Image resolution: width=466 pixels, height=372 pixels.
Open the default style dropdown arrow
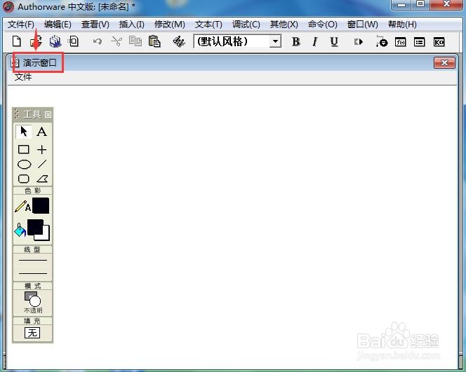click(276, 41)
